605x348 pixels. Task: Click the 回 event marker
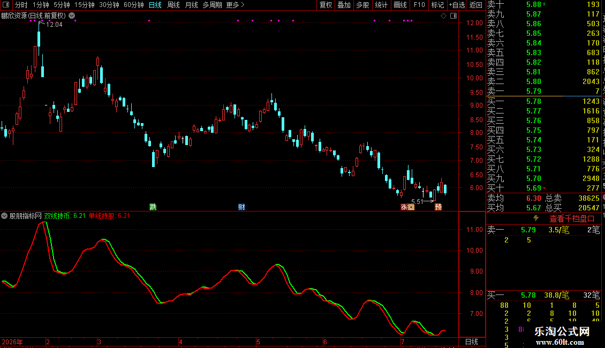coord(411,207)
